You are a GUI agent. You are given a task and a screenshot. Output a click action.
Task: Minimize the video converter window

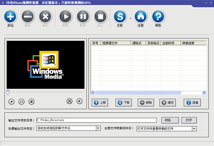point(206,3)
